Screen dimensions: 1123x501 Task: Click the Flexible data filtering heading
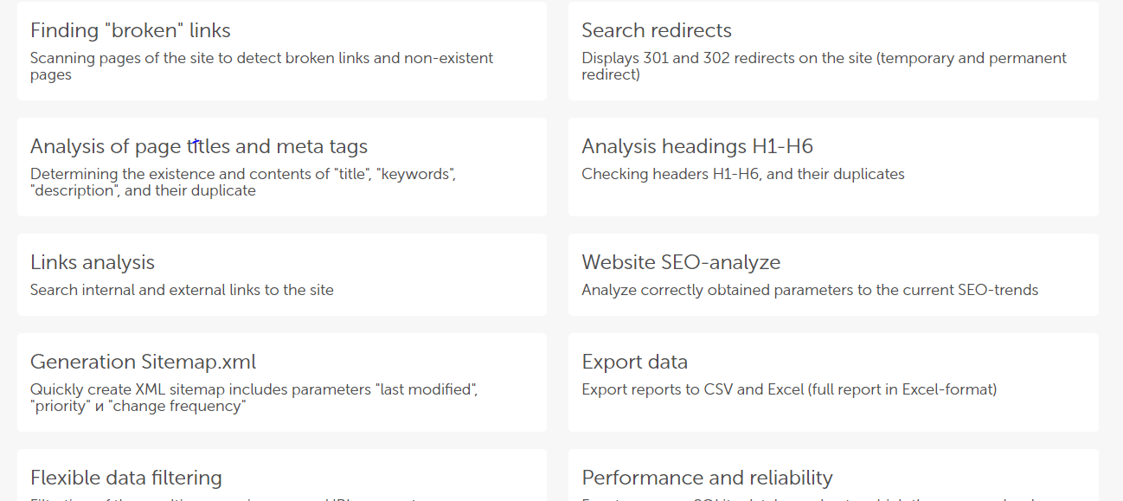126,478
